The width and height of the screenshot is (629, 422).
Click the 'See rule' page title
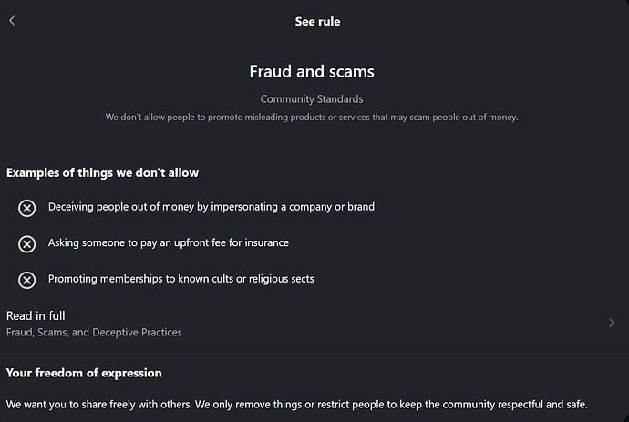point(317,22)
